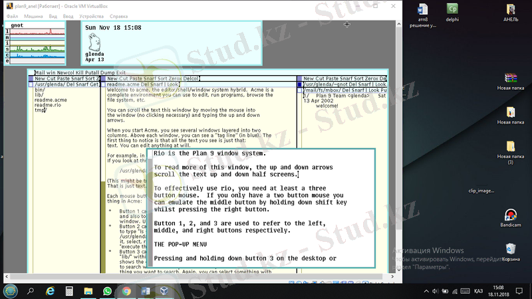This screenshot has height=299, width=532.
Task: Open the second Новая папка folder icon
Action: coord(511,115)
